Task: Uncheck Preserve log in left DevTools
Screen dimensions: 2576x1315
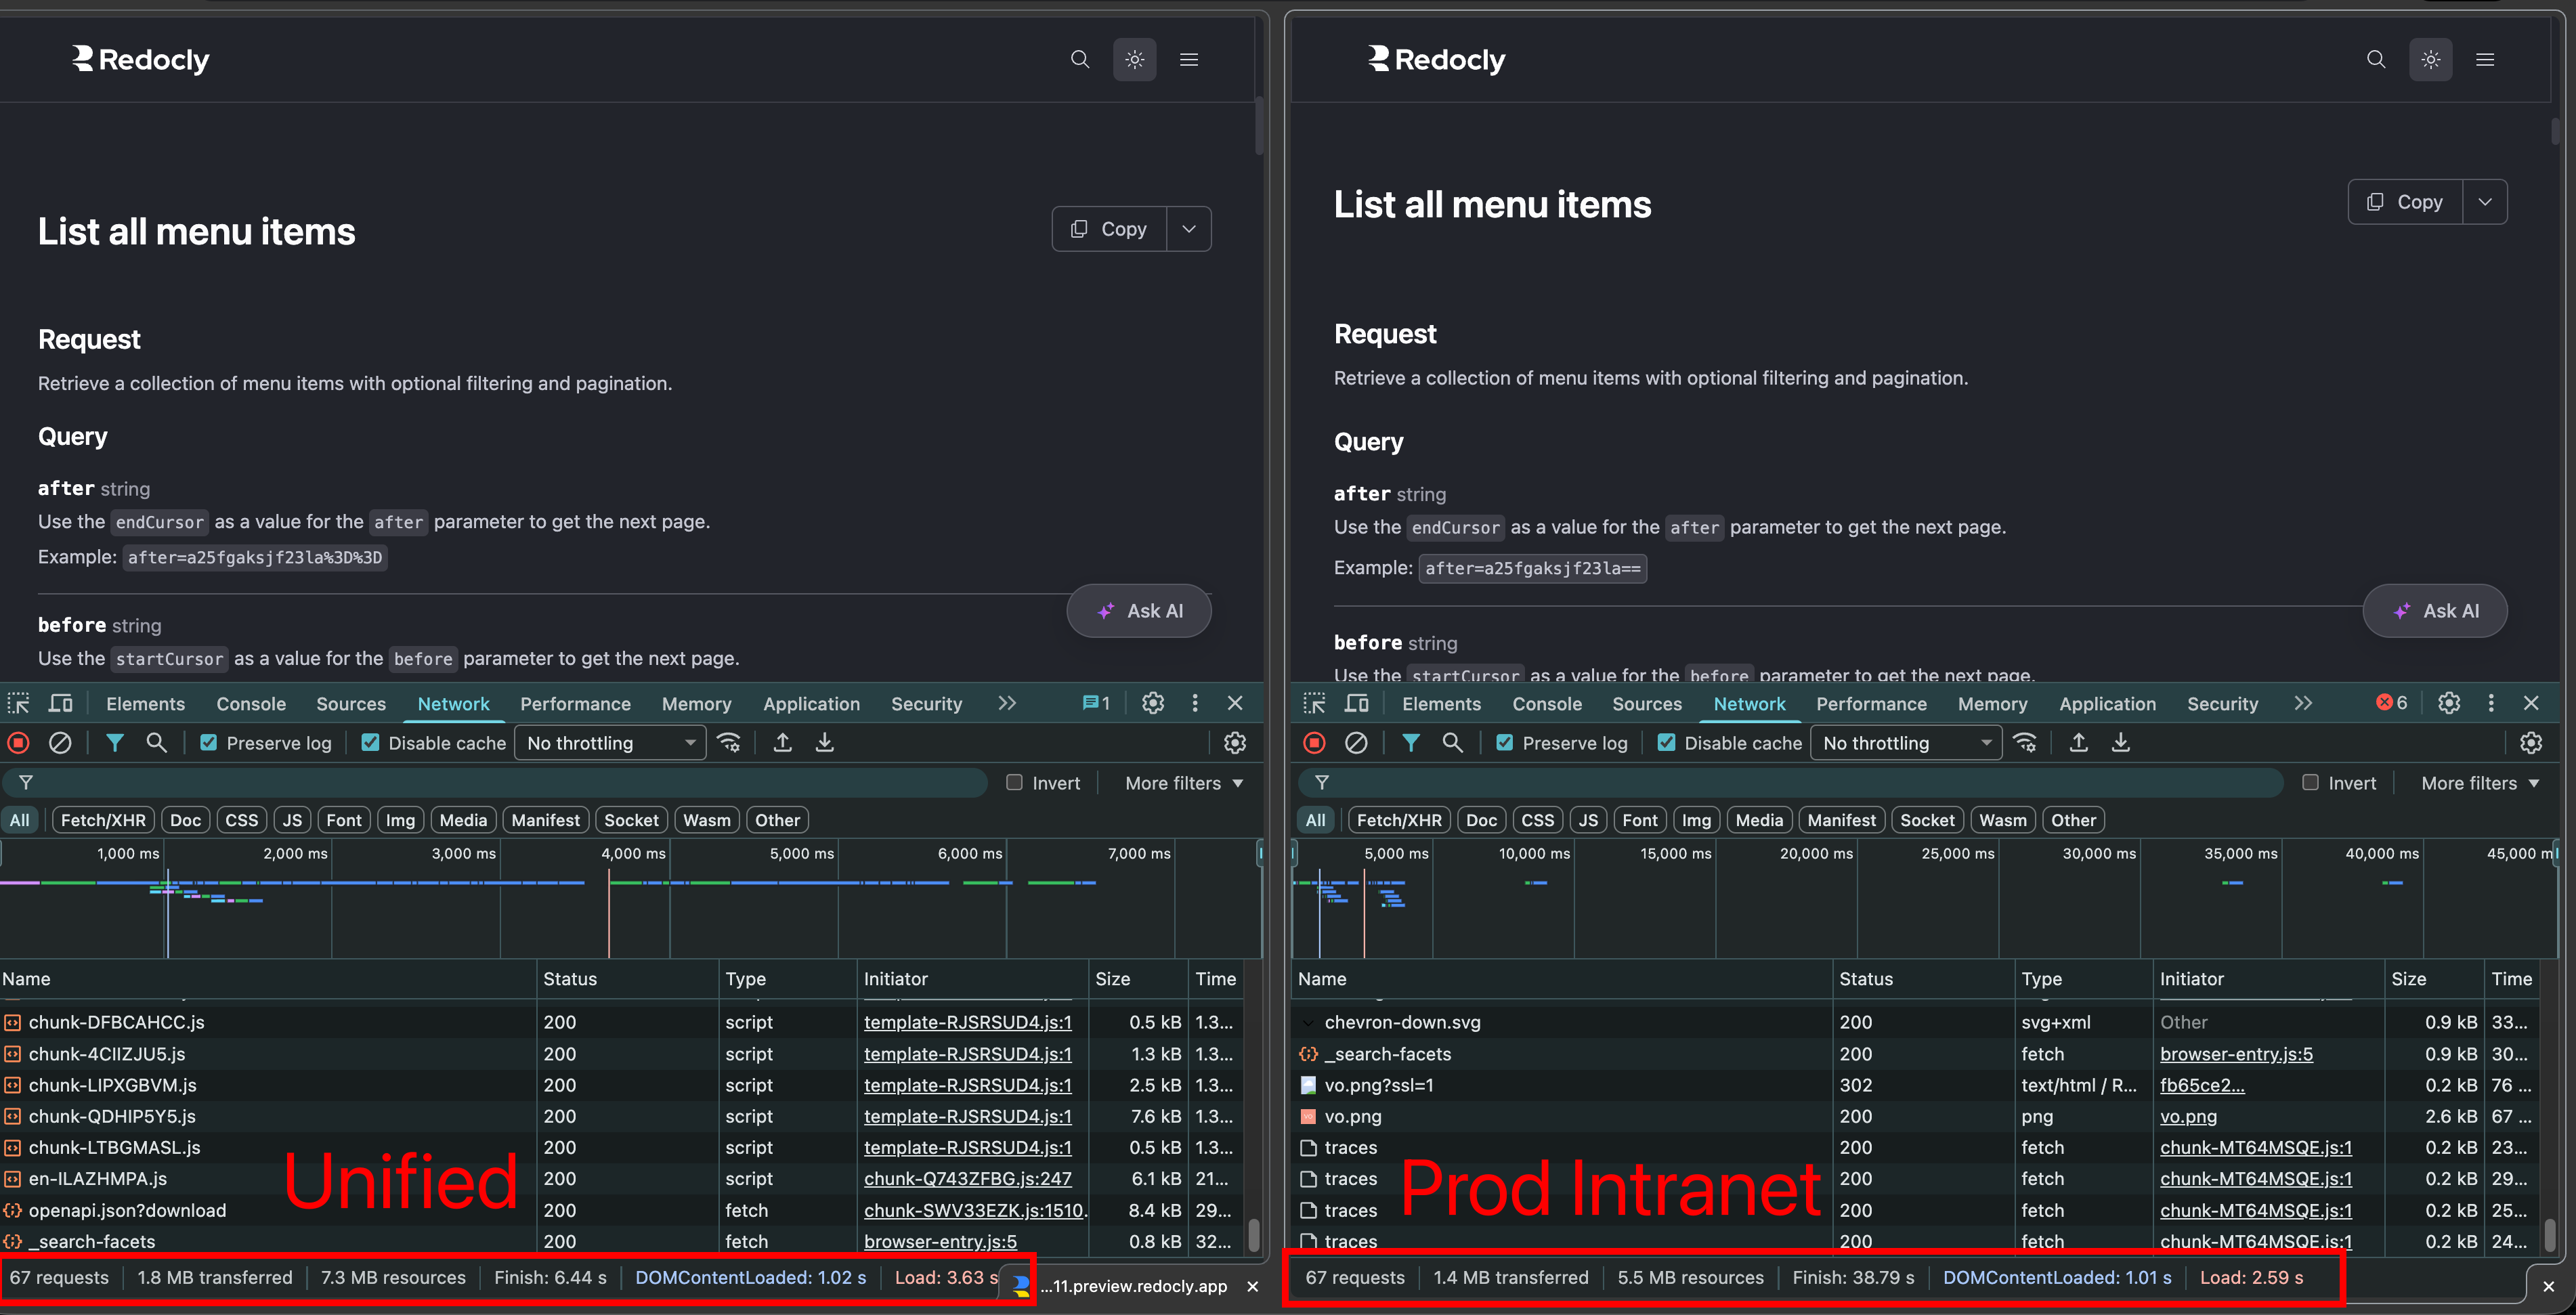Action: tap(208, 743)
